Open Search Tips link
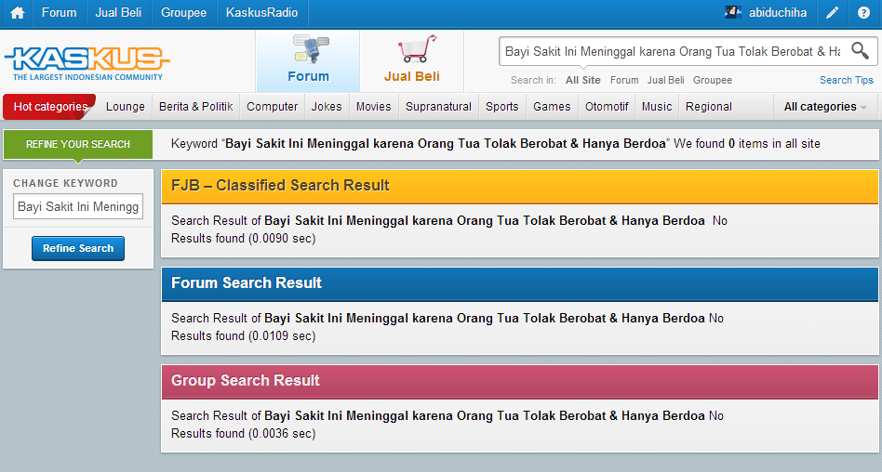Image resolution: width=882 pixels, height=472 pixels. click(846, 80)
